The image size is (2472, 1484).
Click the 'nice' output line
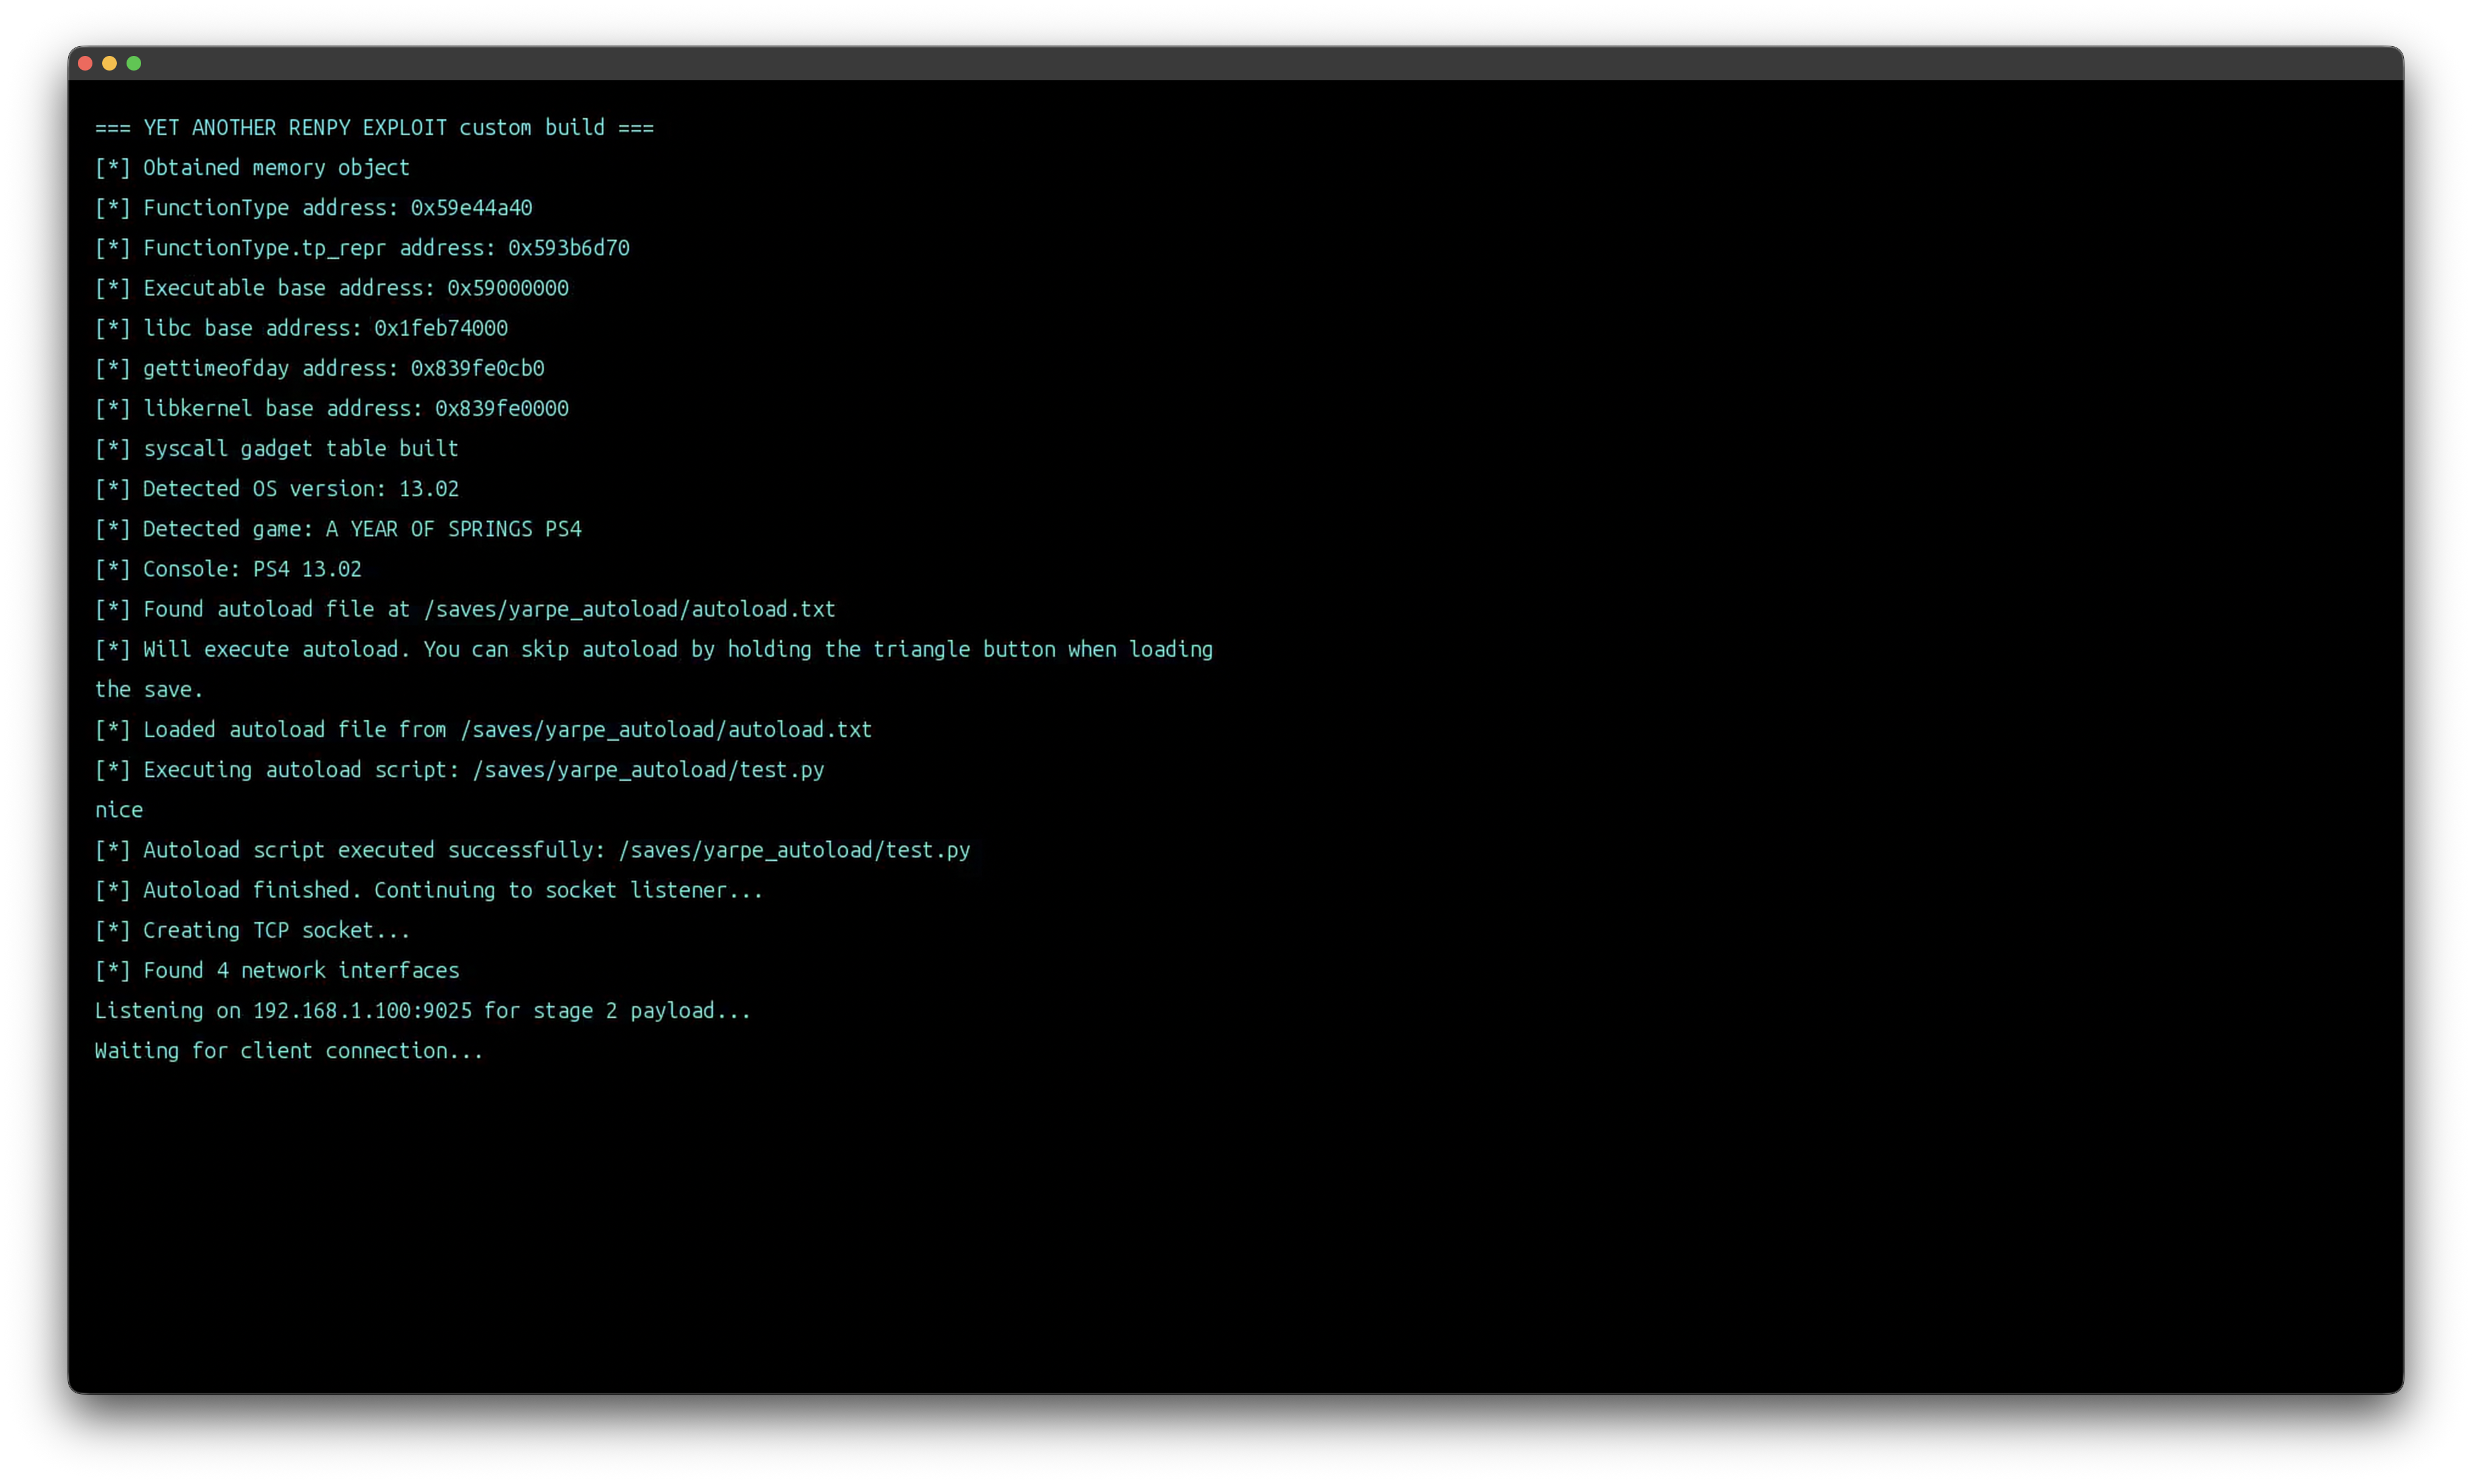[x=119, y=810]
